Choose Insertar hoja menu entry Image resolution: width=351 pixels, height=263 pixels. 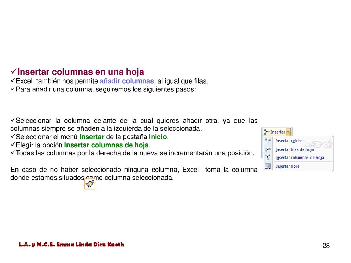click(287, 166)
